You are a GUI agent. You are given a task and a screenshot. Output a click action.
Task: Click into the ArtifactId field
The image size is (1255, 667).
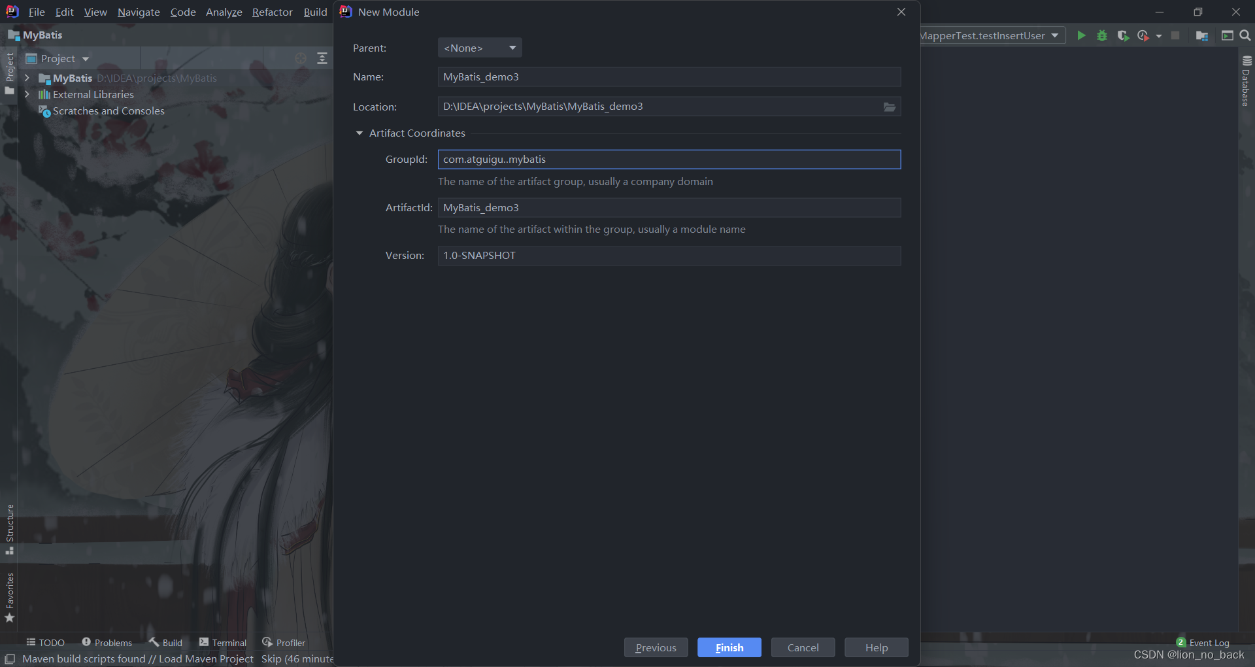pos(669,207)
